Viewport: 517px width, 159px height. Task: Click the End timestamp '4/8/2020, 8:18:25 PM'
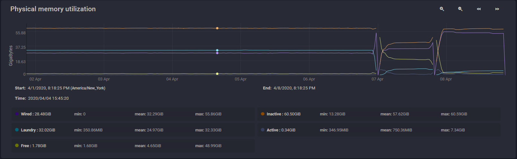tap(294, 88)
